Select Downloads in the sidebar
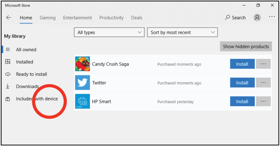 click(27, 86)
